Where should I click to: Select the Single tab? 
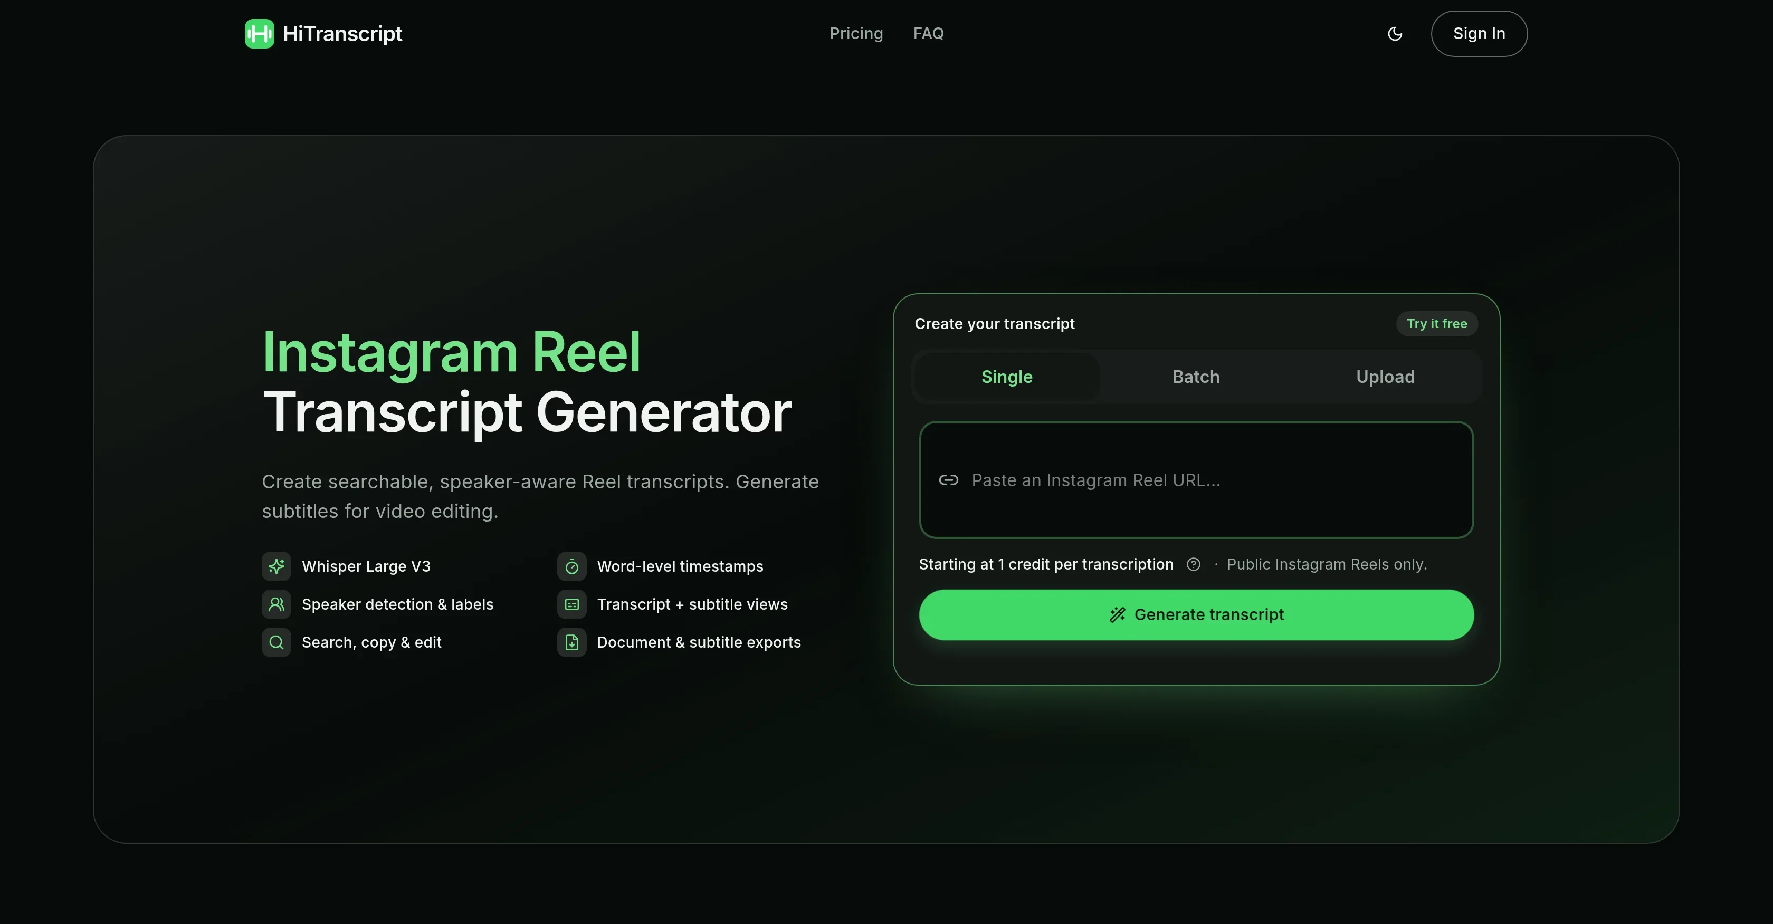(1007, 377)
